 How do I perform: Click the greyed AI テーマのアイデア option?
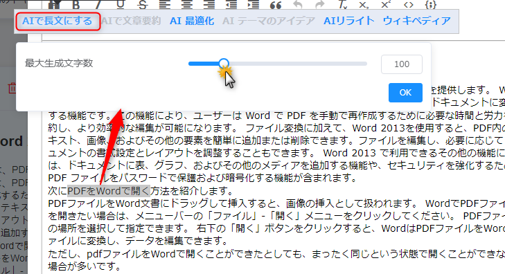269,21
